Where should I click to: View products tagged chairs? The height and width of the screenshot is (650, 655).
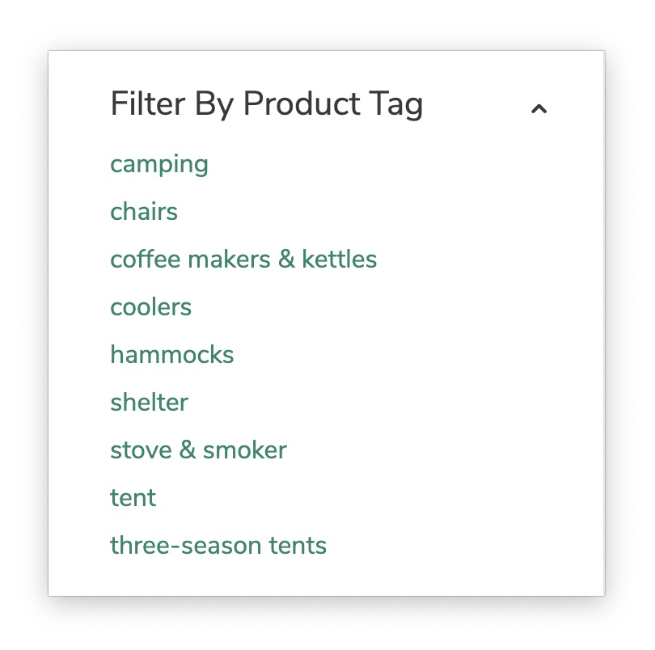click(144, 212)
